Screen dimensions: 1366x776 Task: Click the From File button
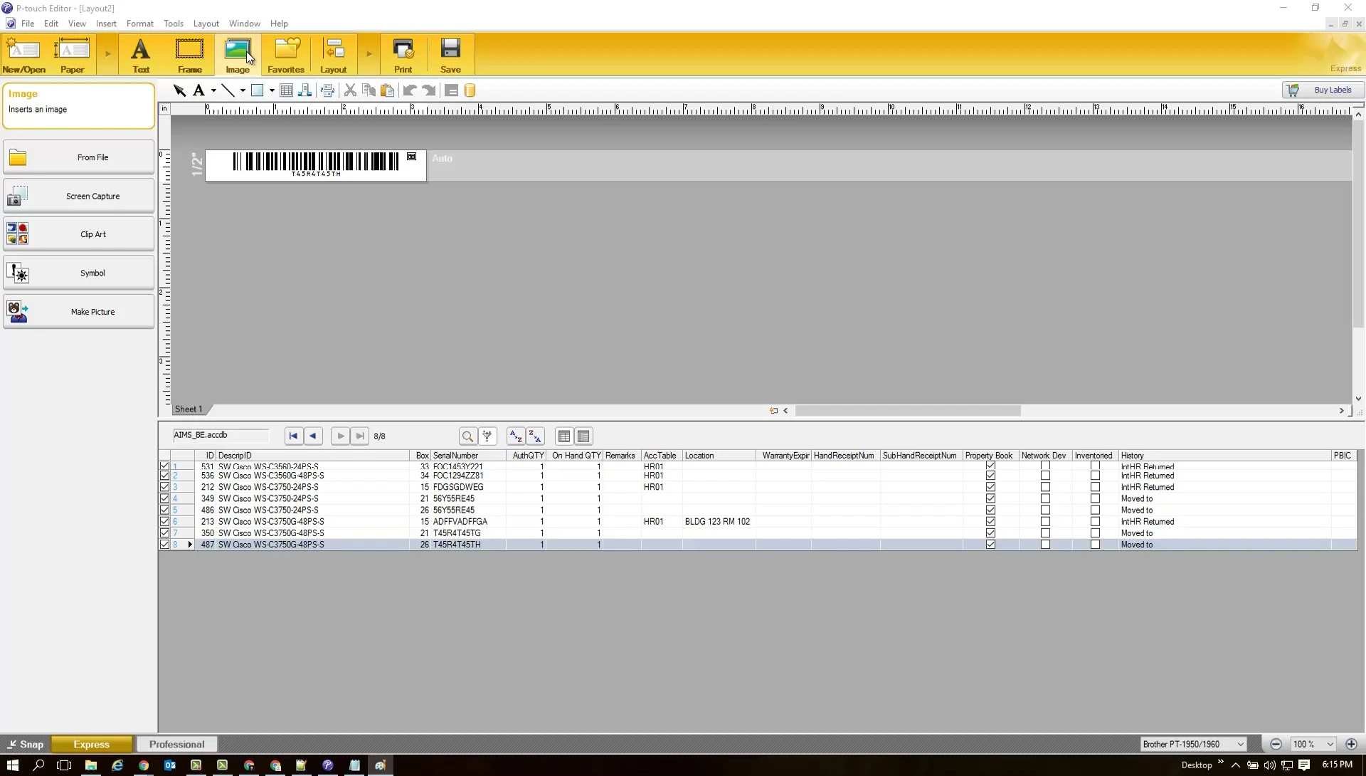pyautogui.click(x=78, y=157)
